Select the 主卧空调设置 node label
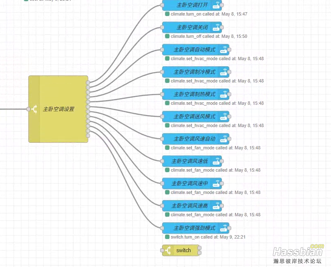This screenshot has width=331, height=267. [x=59, y=109]
